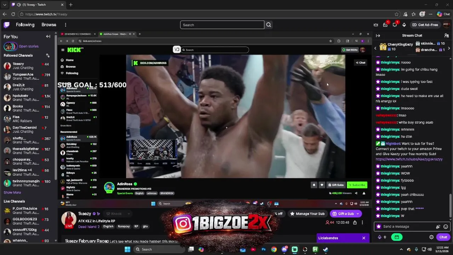This screenshot has width=453, height=255.
Task: Open a new browser tab
Action: pos(71,5)
